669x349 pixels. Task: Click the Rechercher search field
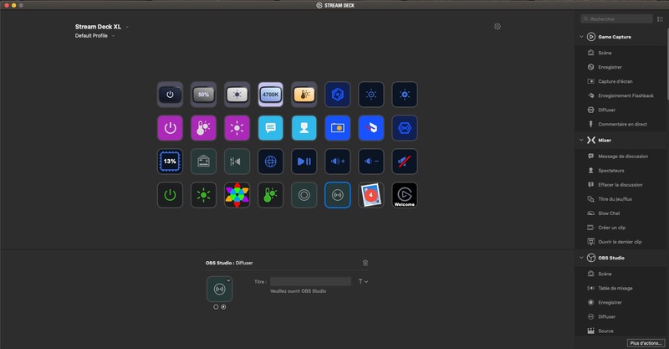point(616,18)
